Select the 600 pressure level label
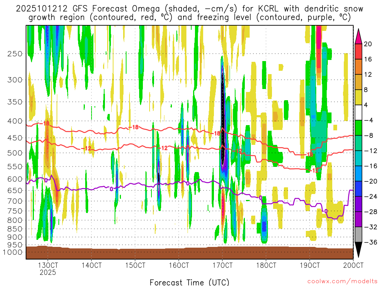 click(x=15, y=179)
